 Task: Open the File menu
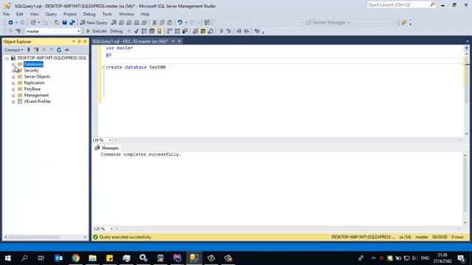[x=6, y=14]
